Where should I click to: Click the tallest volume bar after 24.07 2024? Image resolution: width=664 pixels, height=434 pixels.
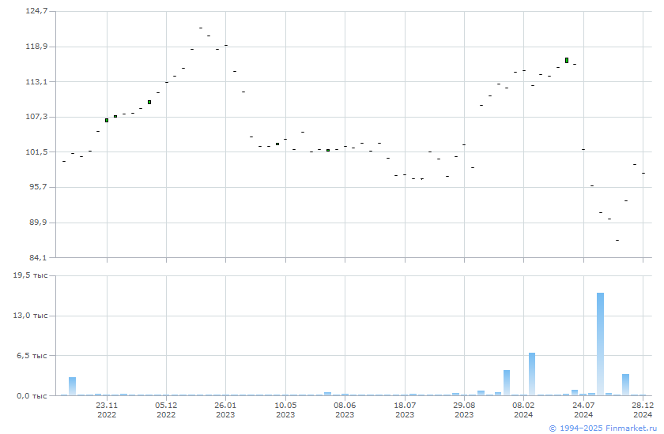tap(600, 344)
